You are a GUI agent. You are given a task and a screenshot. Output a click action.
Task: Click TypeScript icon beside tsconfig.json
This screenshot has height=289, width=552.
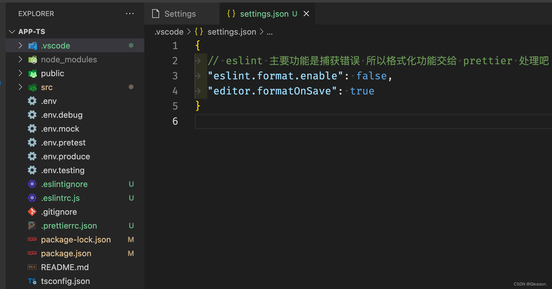point(32,281)
